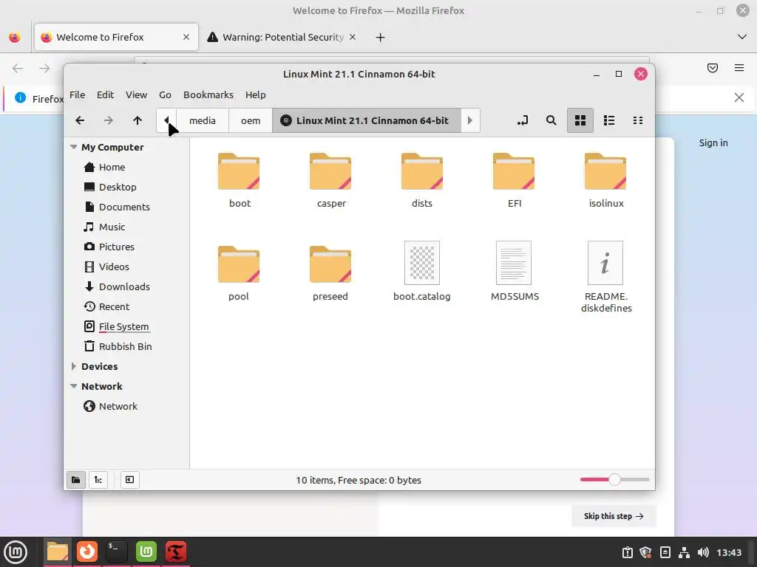Open Firefox application menu

[x=739, y=68]
